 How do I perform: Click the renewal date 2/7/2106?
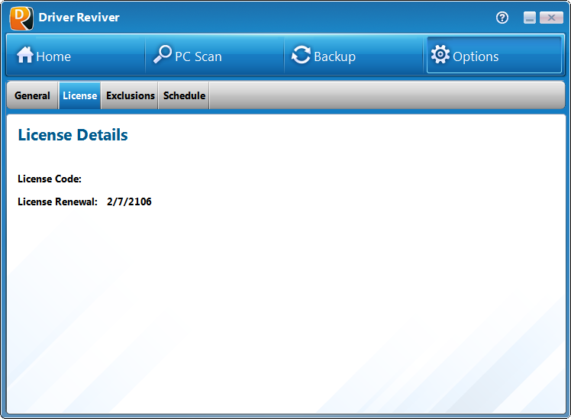(x=129, y=201)
